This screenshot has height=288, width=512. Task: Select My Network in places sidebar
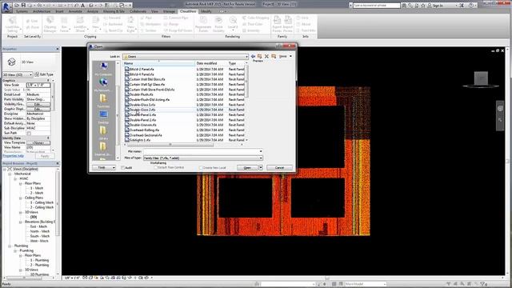pos(103,85)
